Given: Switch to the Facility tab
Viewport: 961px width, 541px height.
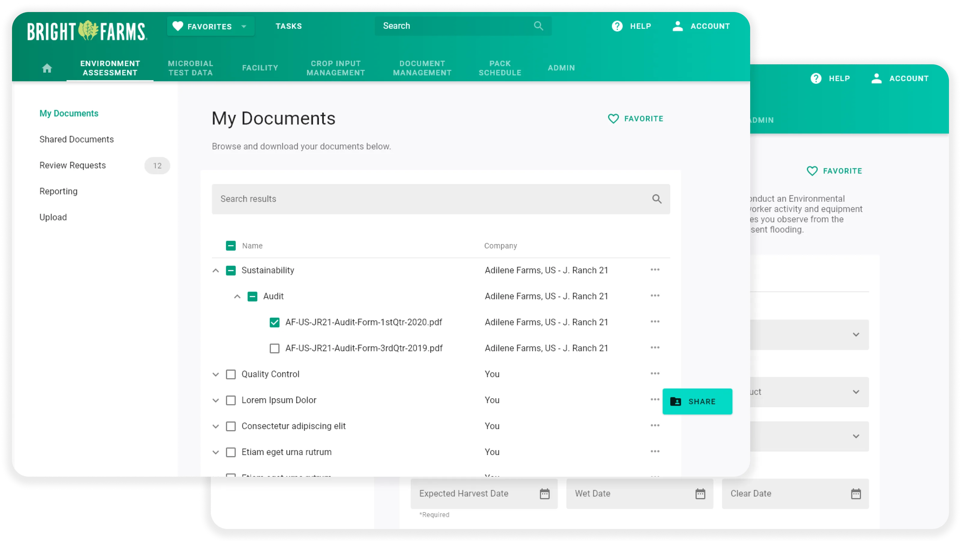Looking at the screenshot, I should [x=260, y=68].
